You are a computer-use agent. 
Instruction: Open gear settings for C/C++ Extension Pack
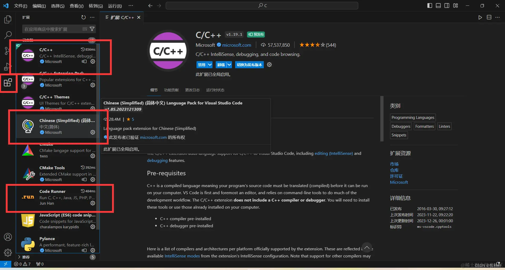coord(93,85)
